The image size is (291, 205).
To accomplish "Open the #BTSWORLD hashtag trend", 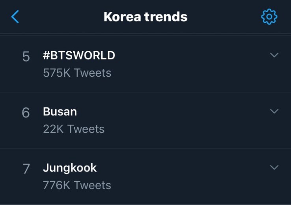I will pyautogui.click(x=79, y=55).
